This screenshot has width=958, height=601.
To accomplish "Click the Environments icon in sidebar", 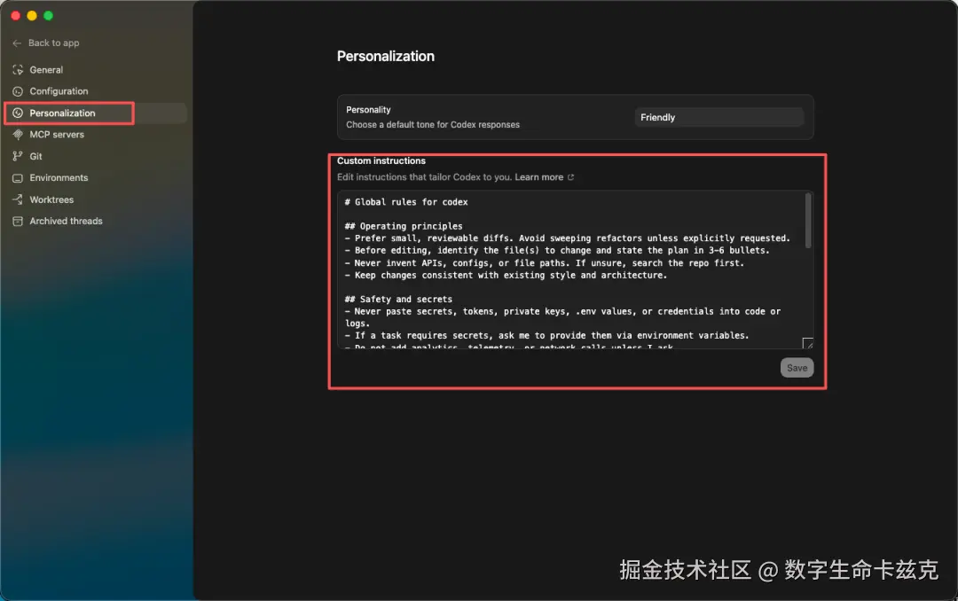I will 18,177.
